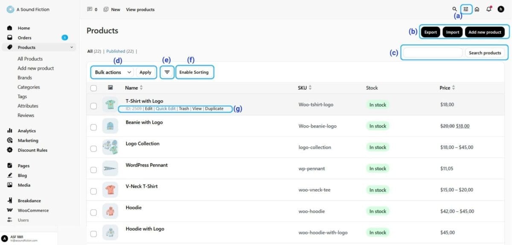Open the product filter icon button
Viewport: 512px width, 245px height.
[x=167, y=72]
